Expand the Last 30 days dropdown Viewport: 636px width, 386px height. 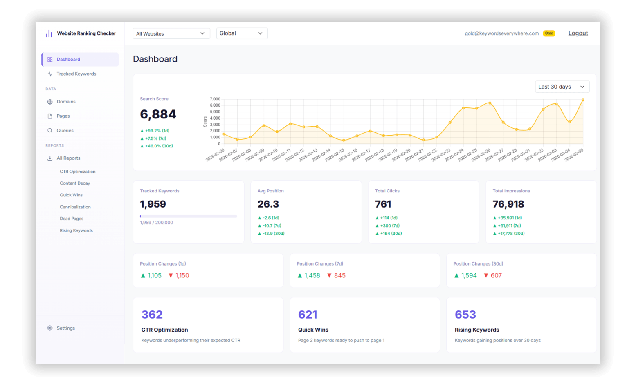pos(562,87)
